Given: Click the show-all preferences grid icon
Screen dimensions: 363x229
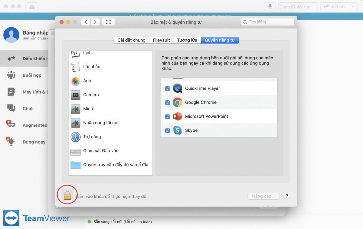Looking at the screenshot, I should click(108, 22).
